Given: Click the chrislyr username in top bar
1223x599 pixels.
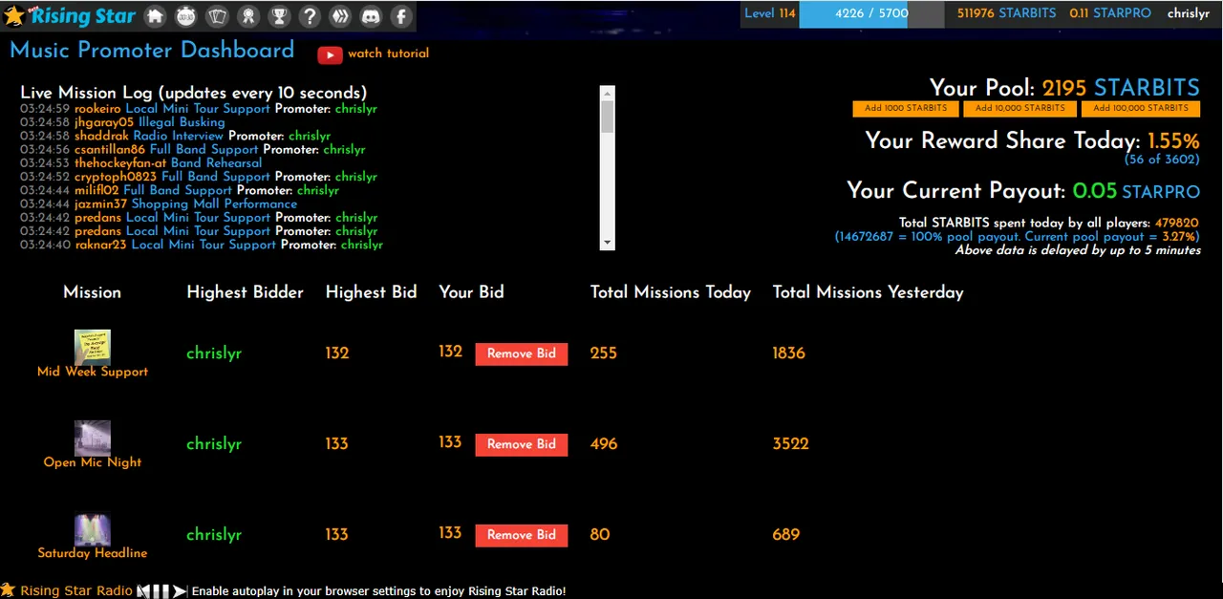Looking at the screenshot, I should click(x=1188, y=13).
